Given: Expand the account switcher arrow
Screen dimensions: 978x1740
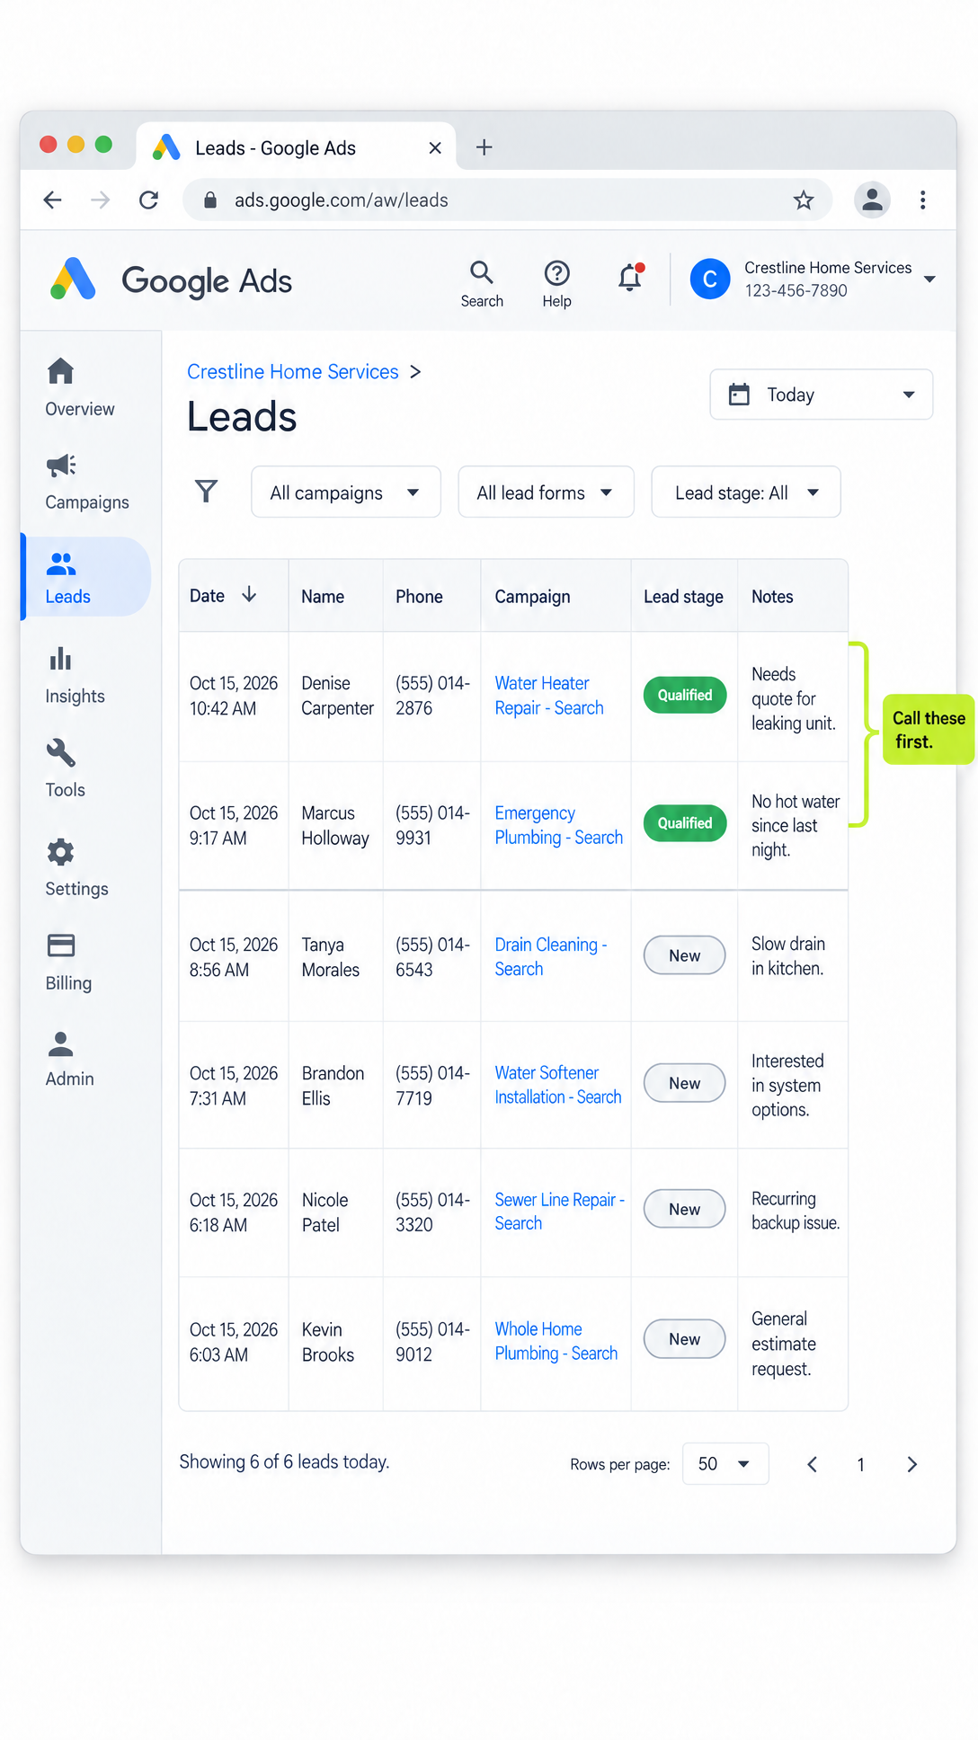Looking at the screenshot, I should (929, 280).
